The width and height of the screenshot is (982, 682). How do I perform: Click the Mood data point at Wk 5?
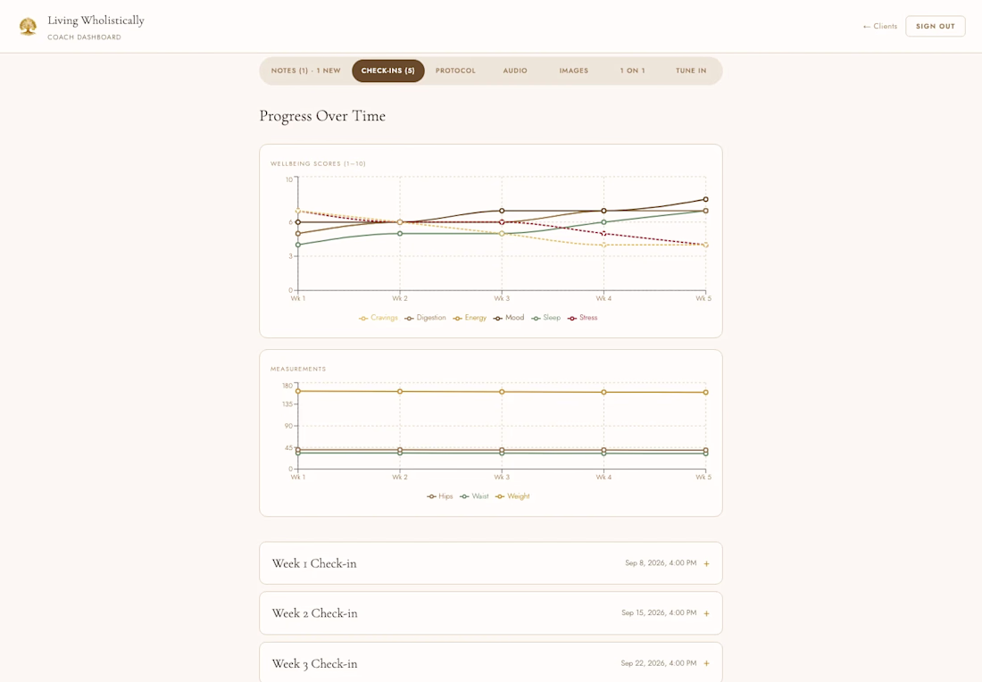click(706, 200)
